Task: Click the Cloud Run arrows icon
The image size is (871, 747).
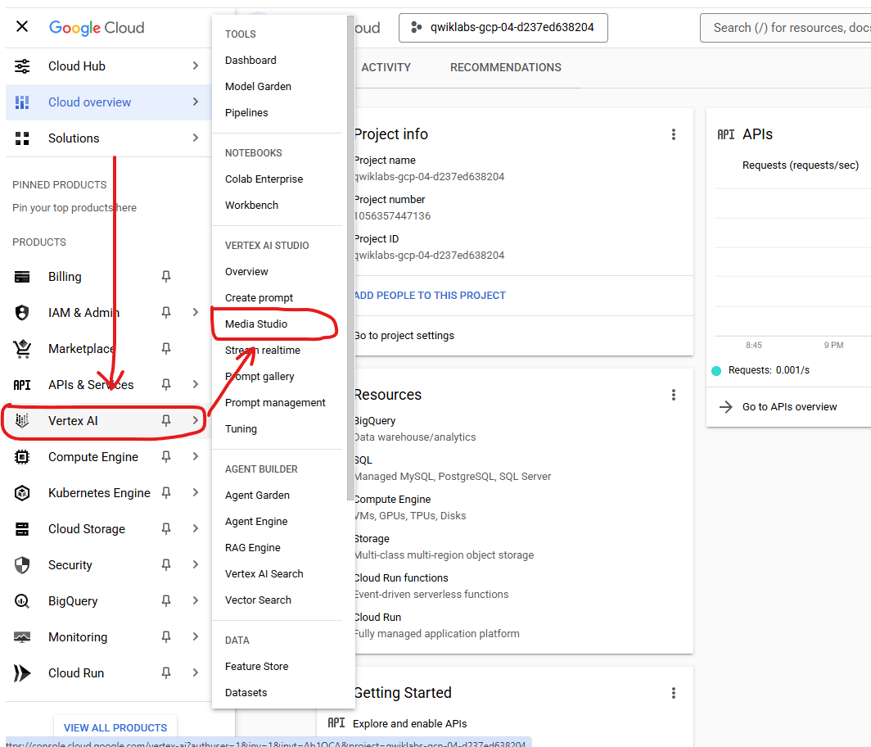Action: pos(22,673)
